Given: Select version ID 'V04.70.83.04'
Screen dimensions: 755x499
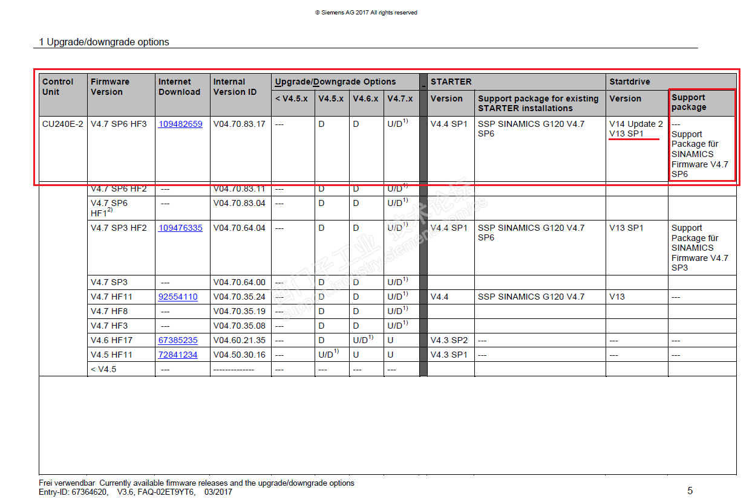Looking at the screenshot, I should click(x=240, y=203).
